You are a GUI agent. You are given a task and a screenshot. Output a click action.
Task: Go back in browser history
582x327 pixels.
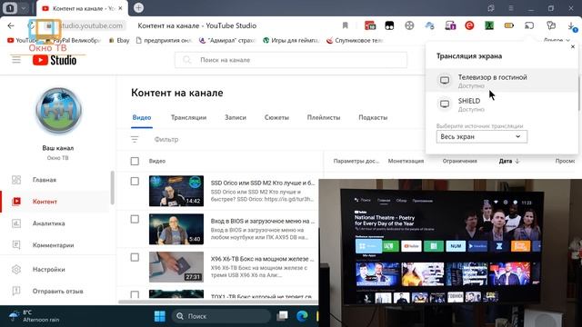coord(11,25)
